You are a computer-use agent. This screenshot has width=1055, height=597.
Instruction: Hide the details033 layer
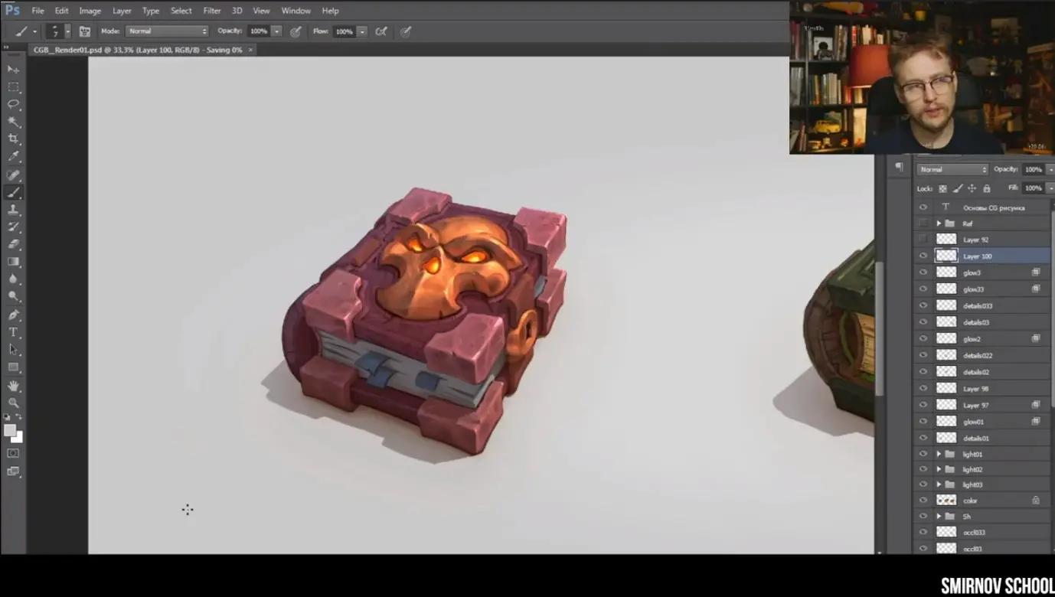coord(923,305)
